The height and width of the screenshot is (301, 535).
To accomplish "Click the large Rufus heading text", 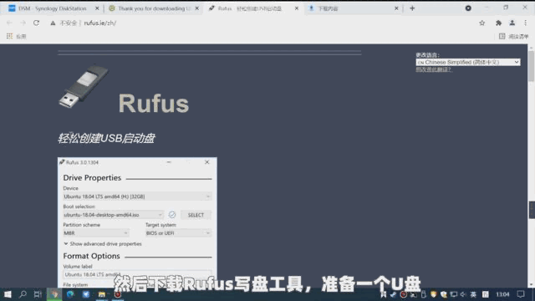I will point(154,104).
